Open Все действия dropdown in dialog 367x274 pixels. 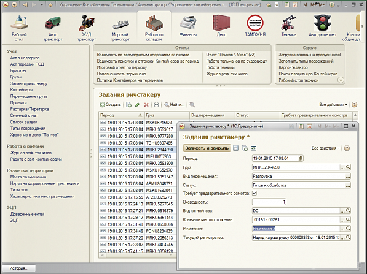pos(326,148)
